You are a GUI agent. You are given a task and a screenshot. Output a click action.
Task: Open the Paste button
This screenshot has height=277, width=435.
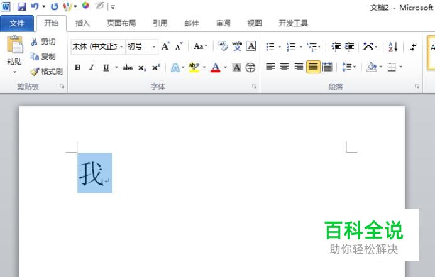coord(14,55)
